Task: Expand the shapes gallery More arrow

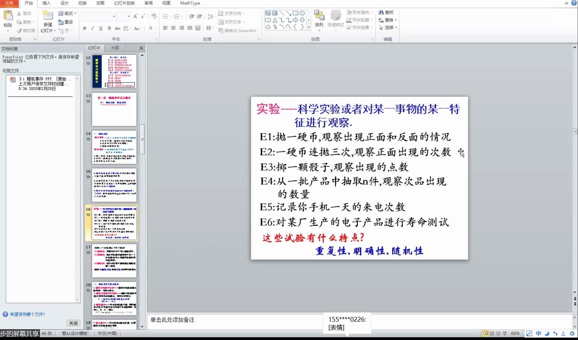Action: (309, 27)
